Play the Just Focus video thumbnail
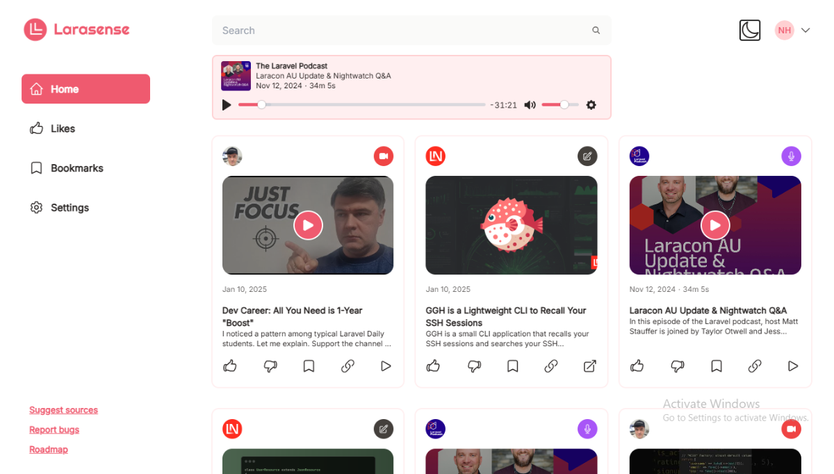This screenshot has width=834, height=474. pos(308,225)
